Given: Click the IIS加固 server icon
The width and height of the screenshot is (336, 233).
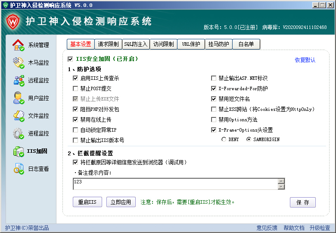Looking at the screenshot, I should (x=19, y=151).
